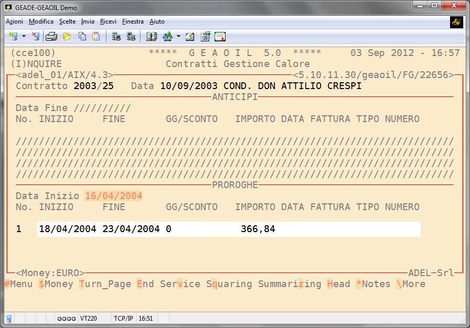This screenshot has width=470, height=328.
Task: Open the font size dropdown arrow
Action: tap(178, 36)
